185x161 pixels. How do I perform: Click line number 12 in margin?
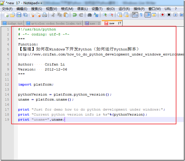click(7, 84)
